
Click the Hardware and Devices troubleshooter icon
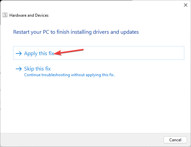tap(5, 15)
